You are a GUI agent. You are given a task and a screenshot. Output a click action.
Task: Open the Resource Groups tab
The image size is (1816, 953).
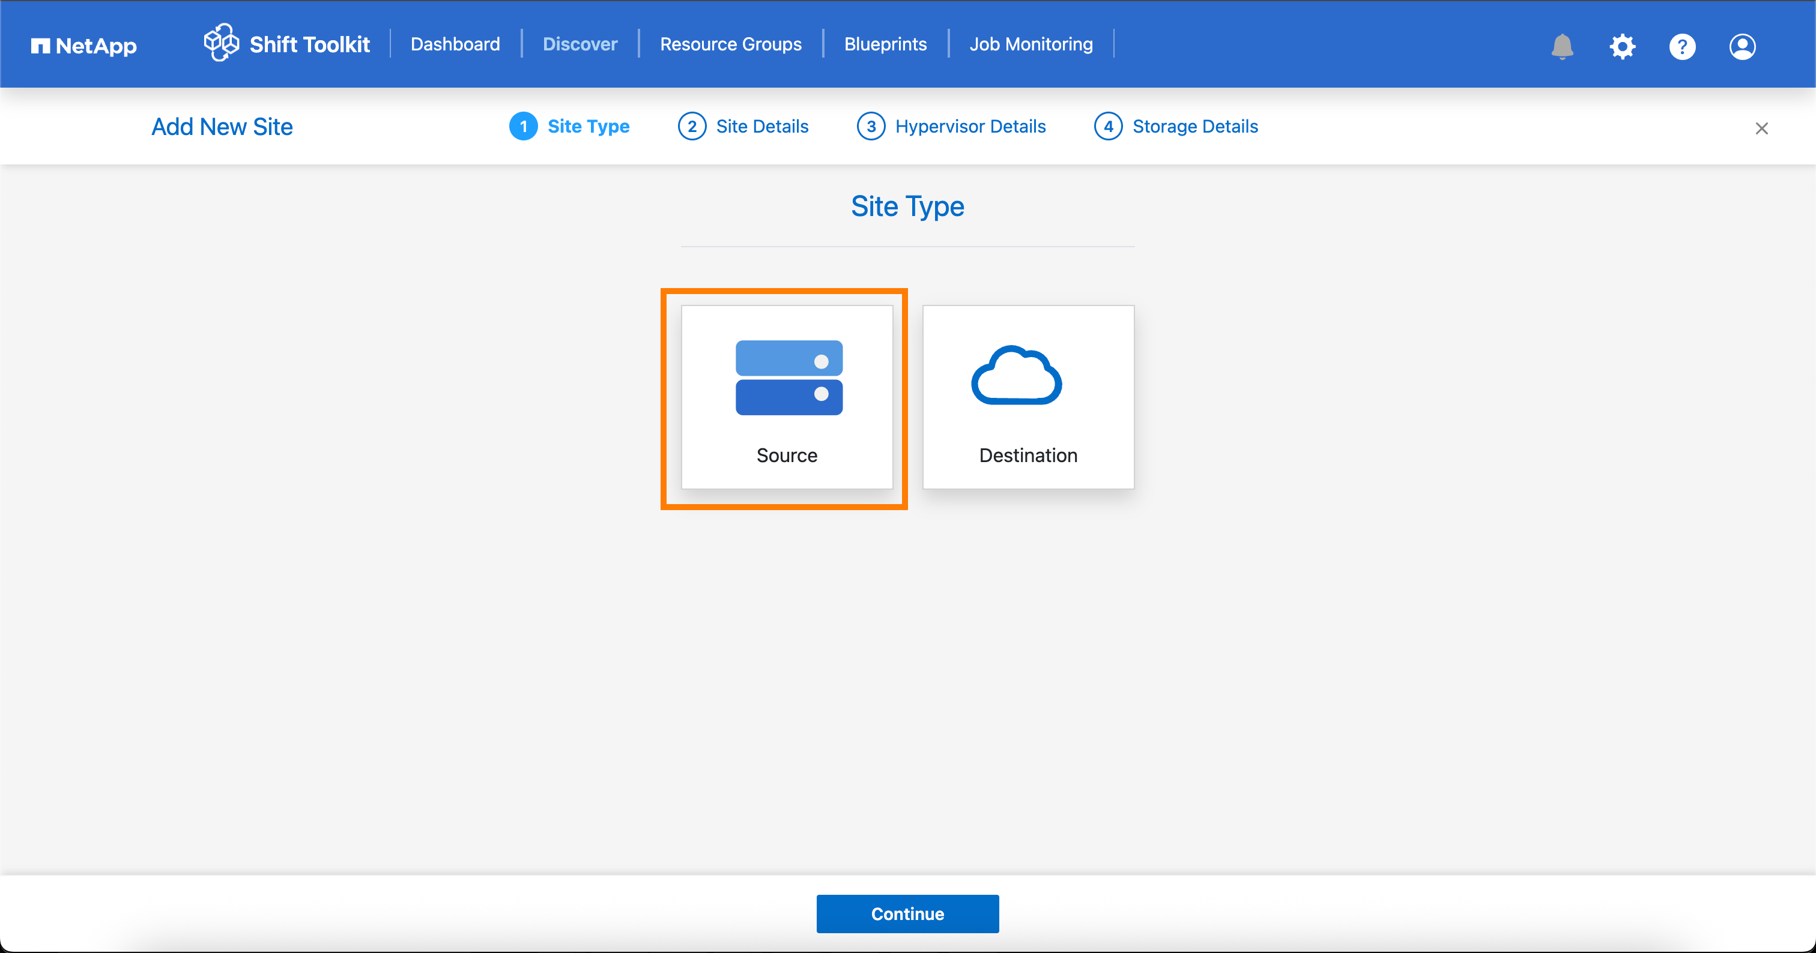pos(730,44)
